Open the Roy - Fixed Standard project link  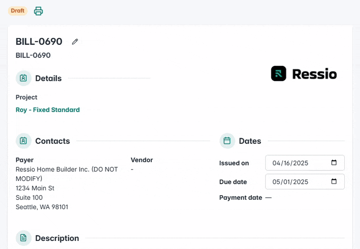pos(48,110)
